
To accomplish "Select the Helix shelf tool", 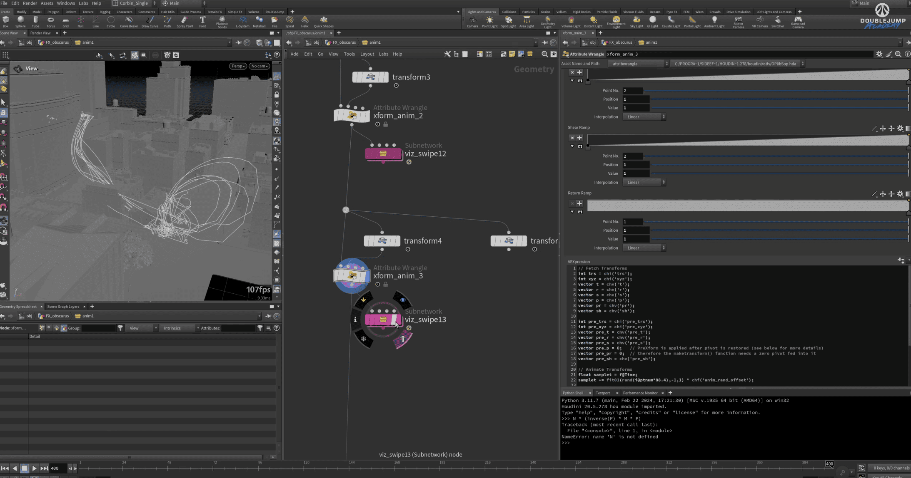I will click(305, 22).
